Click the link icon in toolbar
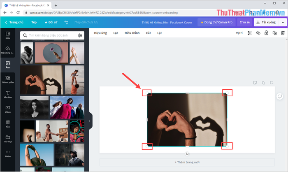288x172 pixels. (258, 33)
